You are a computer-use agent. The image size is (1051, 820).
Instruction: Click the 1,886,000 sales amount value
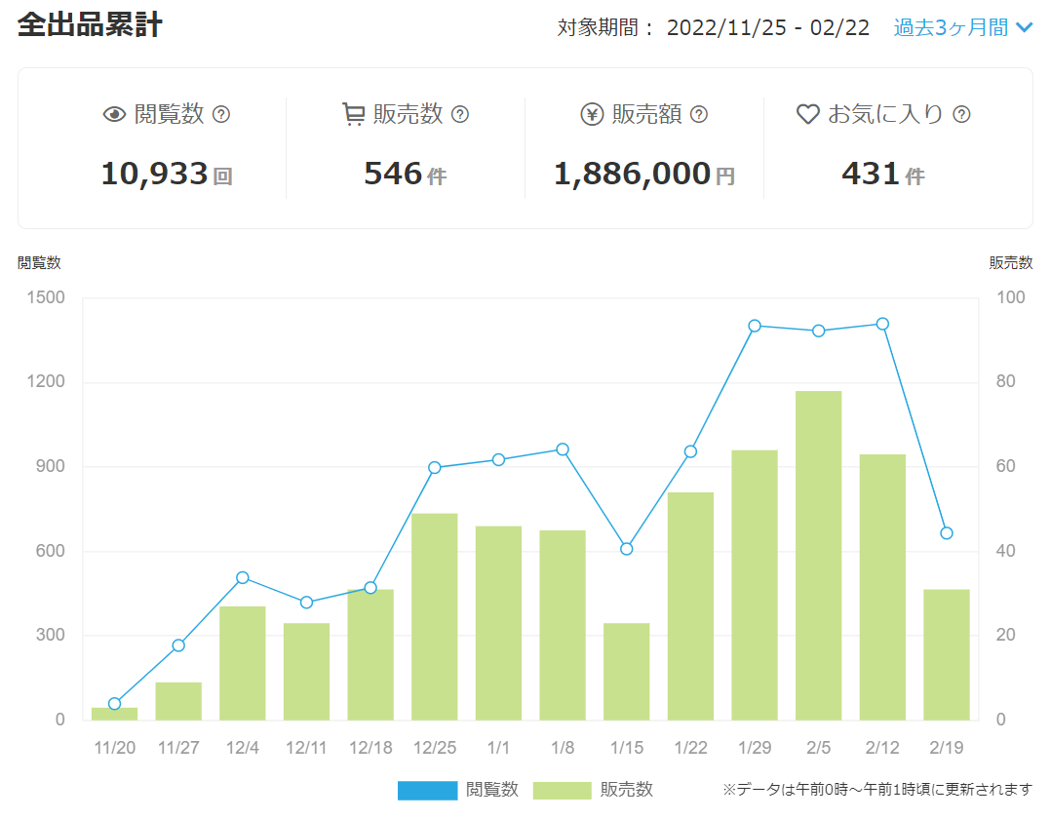(632, 174)
